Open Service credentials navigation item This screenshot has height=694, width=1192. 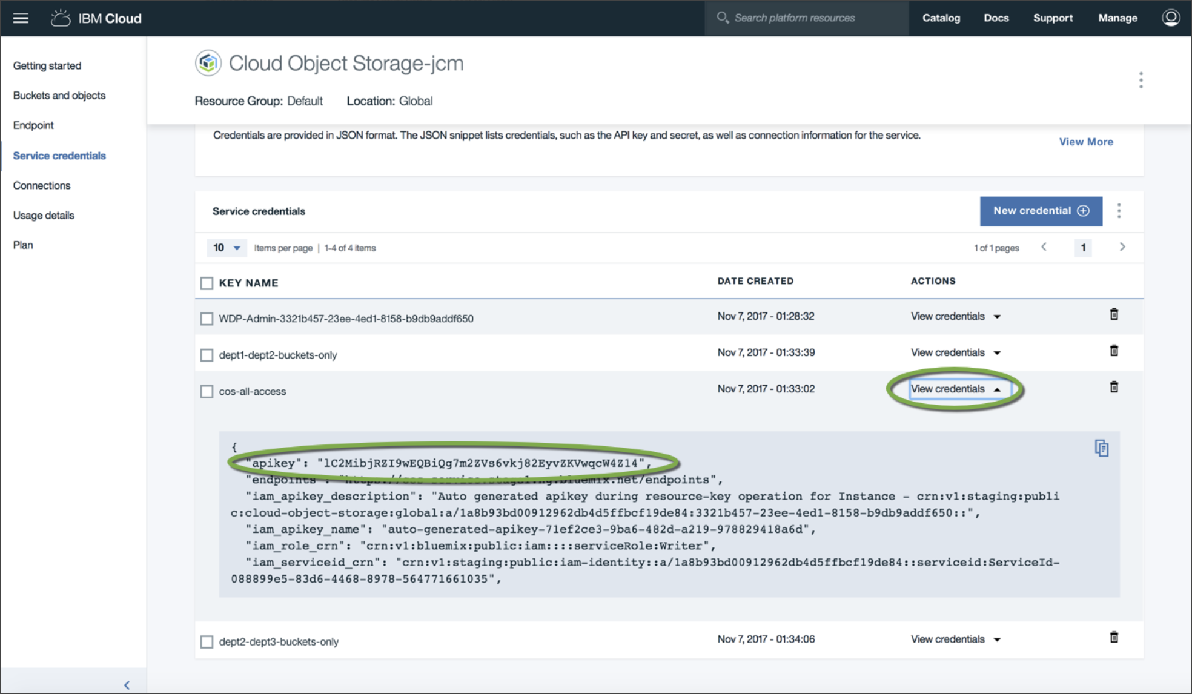[59, 155]
